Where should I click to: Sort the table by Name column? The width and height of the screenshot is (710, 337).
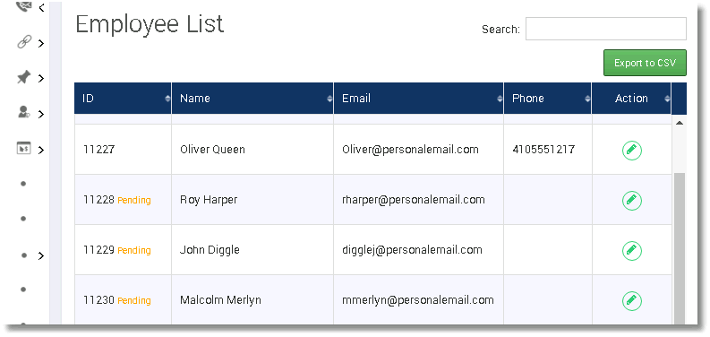[x=252, y=99]
